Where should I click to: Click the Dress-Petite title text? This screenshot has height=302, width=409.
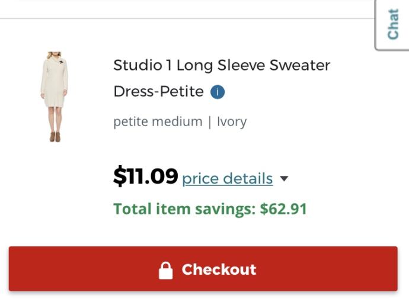pos(159,92)
